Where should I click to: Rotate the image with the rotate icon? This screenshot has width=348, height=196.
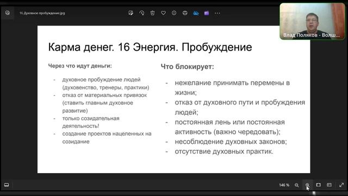point(141,13)
